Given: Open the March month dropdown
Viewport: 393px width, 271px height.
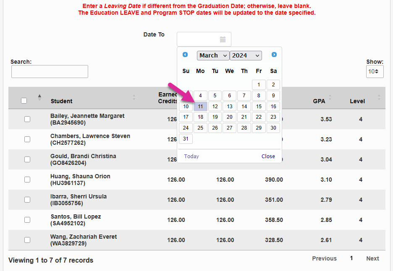Looking at the screenshot, I should point(213,55).
